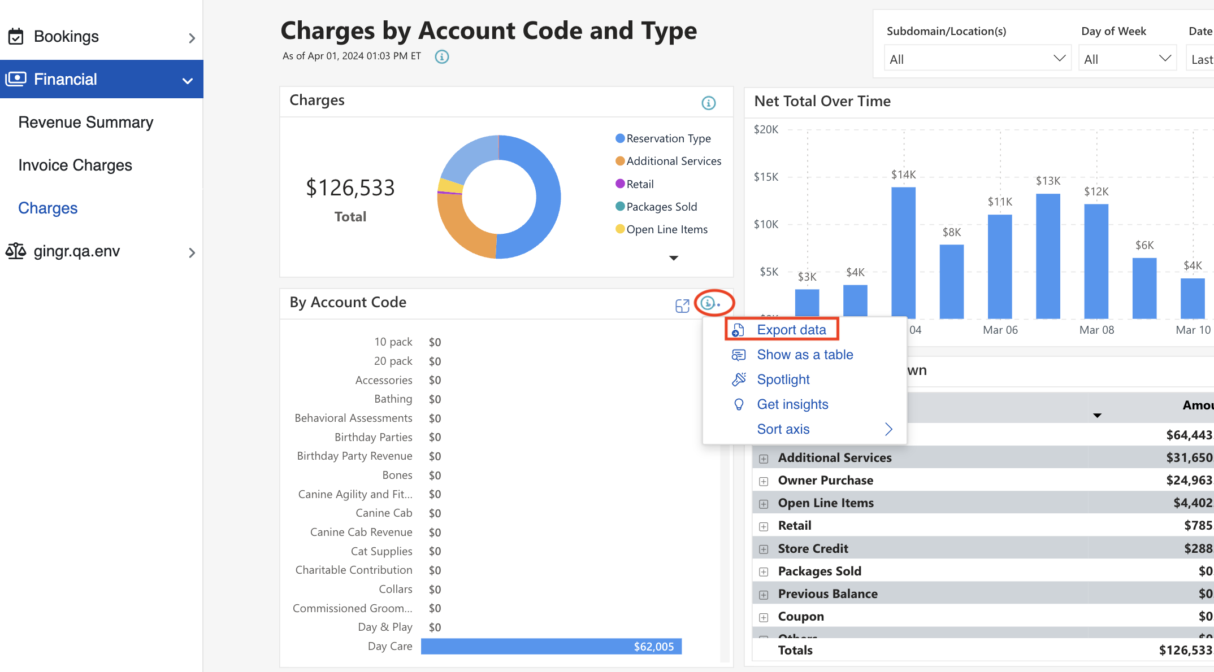The width and height of the screenshot is (1214, 672).
Task: Click the $11K bar above Mar 06
Action: 1000,267
